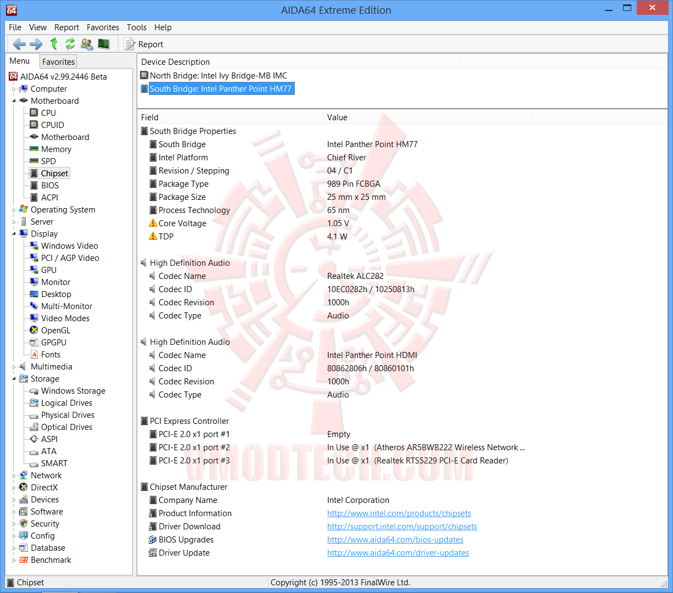Viewport: 673px width, 593px height.
Task: Select the GPGPU icon in tree
Action: point(34,342)
